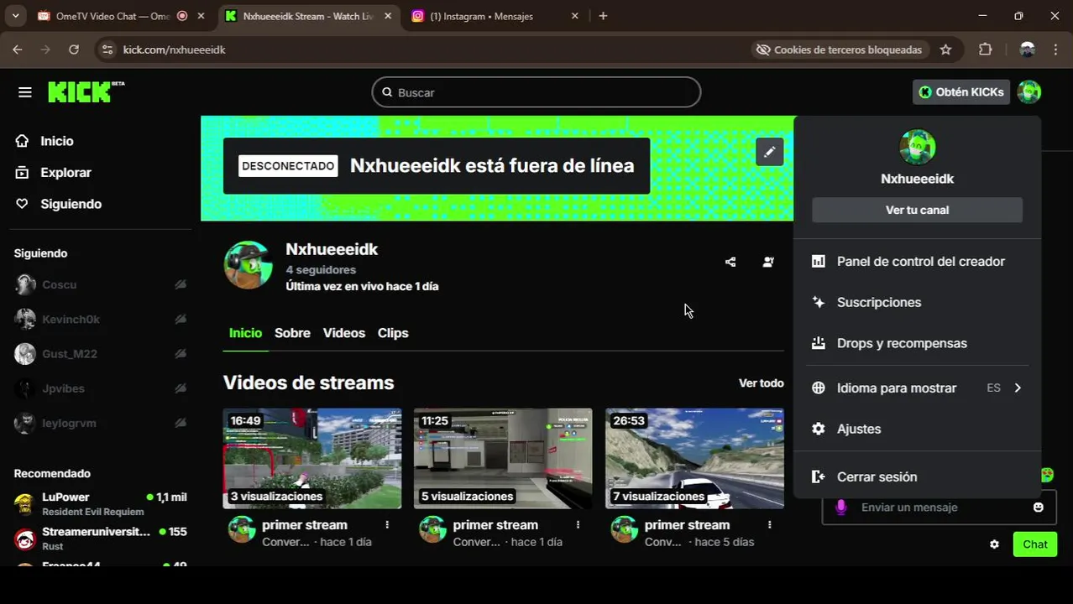
Task: Click the Nxhueeeidk channel avatar
Action: pyautogui.click(x=248, y=265)
